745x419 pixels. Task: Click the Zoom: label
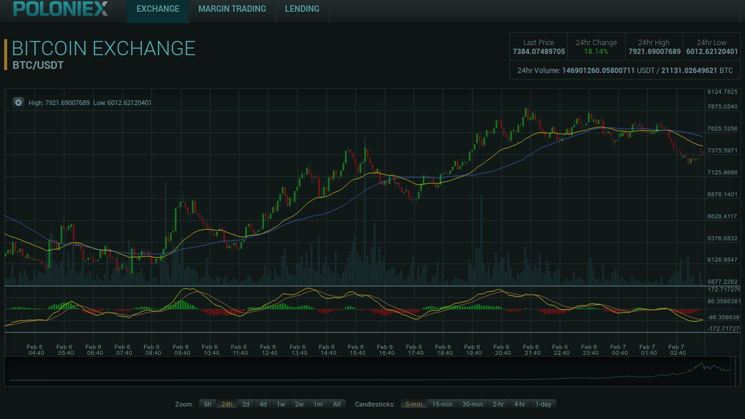pyautogui.click(x=185, y=404)
